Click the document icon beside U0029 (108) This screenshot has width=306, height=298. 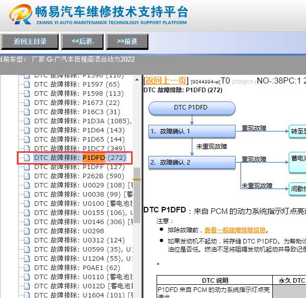(x=27, y=185)
